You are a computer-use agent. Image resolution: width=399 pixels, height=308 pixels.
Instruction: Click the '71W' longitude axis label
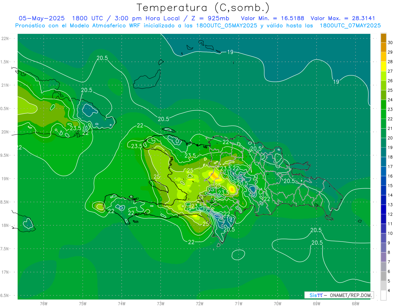[x=238, y=303]
